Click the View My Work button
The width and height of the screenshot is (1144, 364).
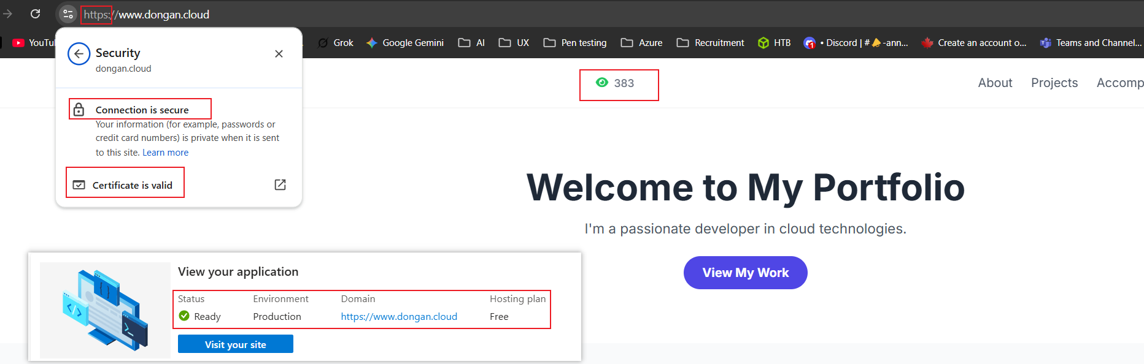click(745, 273)
